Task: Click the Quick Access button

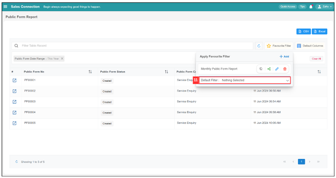Action: coord(288,7)
